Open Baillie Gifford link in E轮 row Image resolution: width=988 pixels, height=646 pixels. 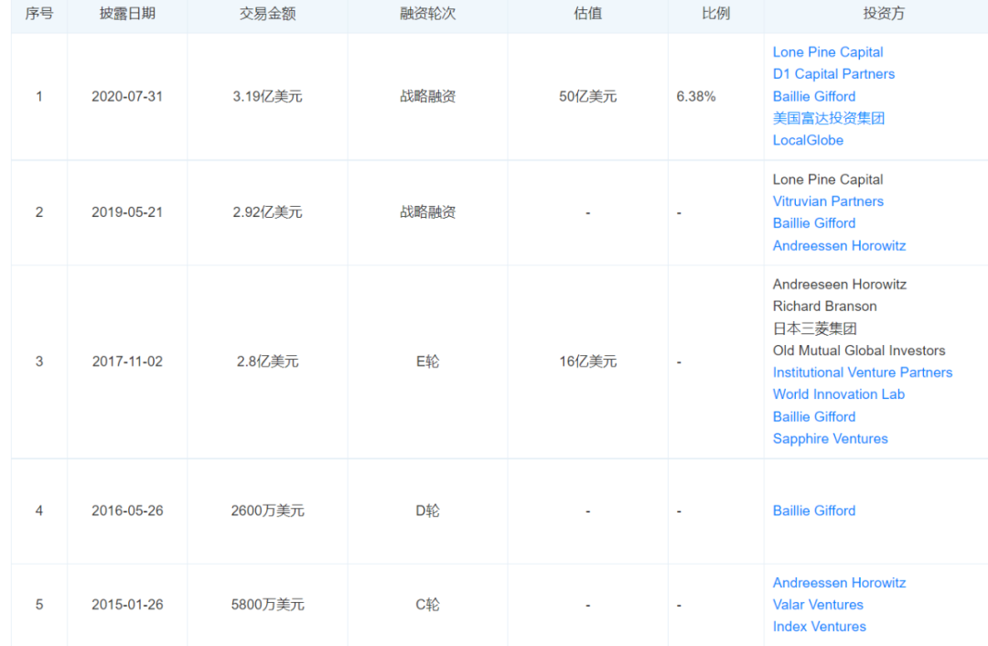coord(814,416)
